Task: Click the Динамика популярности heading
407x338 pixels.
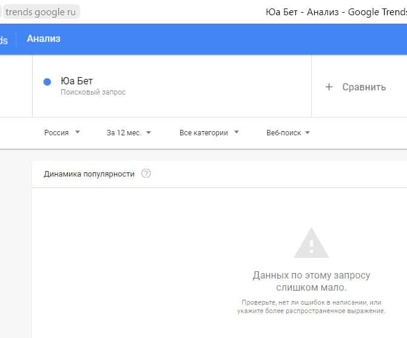Action: click(89, 174)
